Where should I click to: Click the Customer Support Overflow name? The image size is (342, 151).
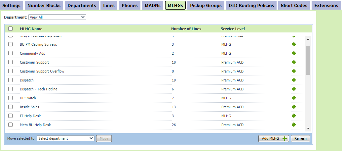pyautogui.click(x=42, y=71)
